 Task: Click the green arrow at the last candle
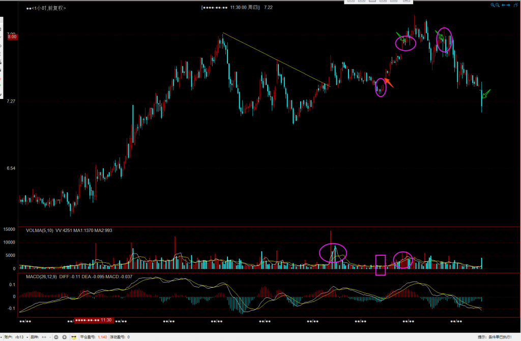tap(486, 94)
